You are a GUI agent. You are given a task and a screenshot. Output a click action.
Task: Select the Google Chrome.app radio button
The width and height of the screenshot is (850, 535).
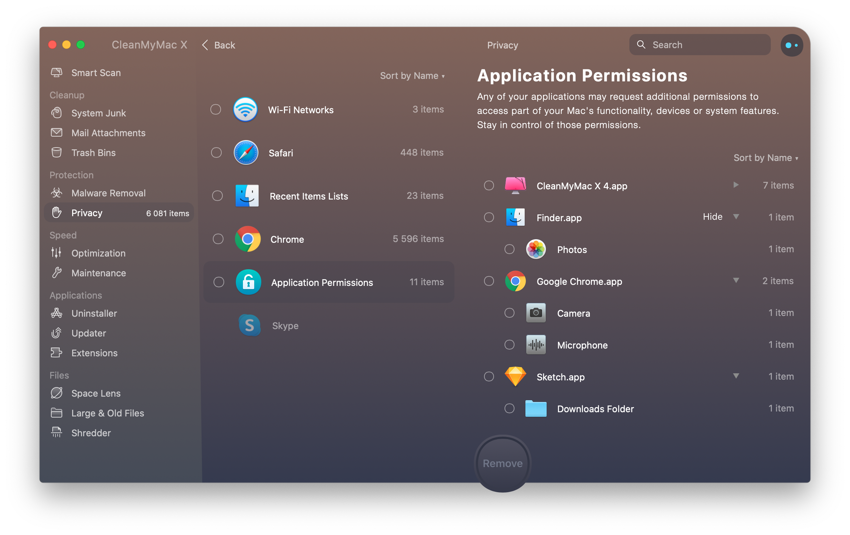(x=489, y=281)
